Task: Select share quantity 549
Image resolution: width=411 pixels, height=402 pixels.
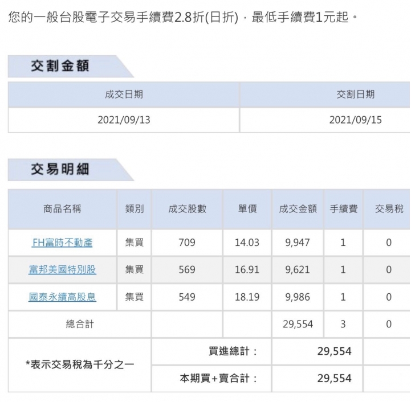Action: [x=187, y=297]
